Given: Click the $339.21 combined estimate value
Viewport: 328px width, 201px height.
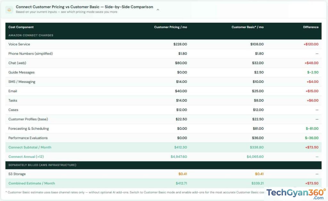Looking at the screenshot, I should pyautogui.click(x=258, y=183).
